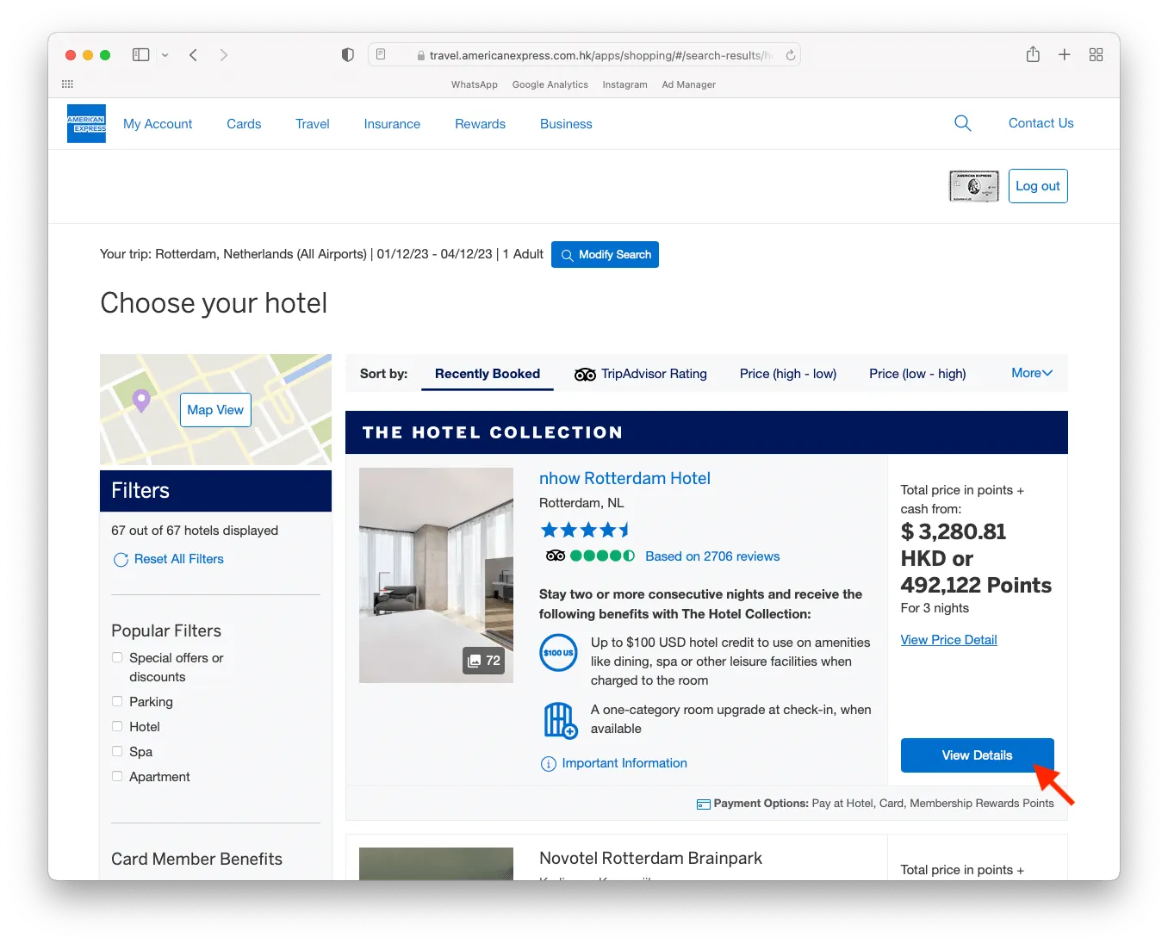This screenshot has height=944, width=1168.
Task: Click the Safari address bar
Action: pos(584,55)
